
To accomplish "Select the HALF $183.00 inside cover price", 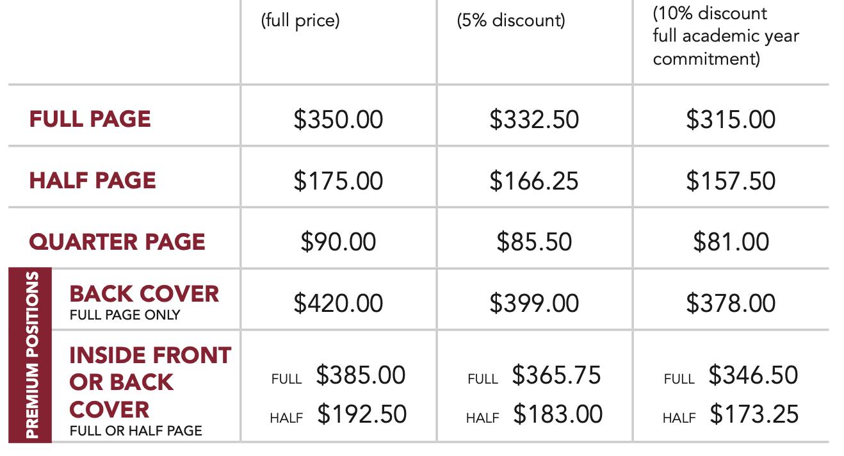I will coord(534,414).
